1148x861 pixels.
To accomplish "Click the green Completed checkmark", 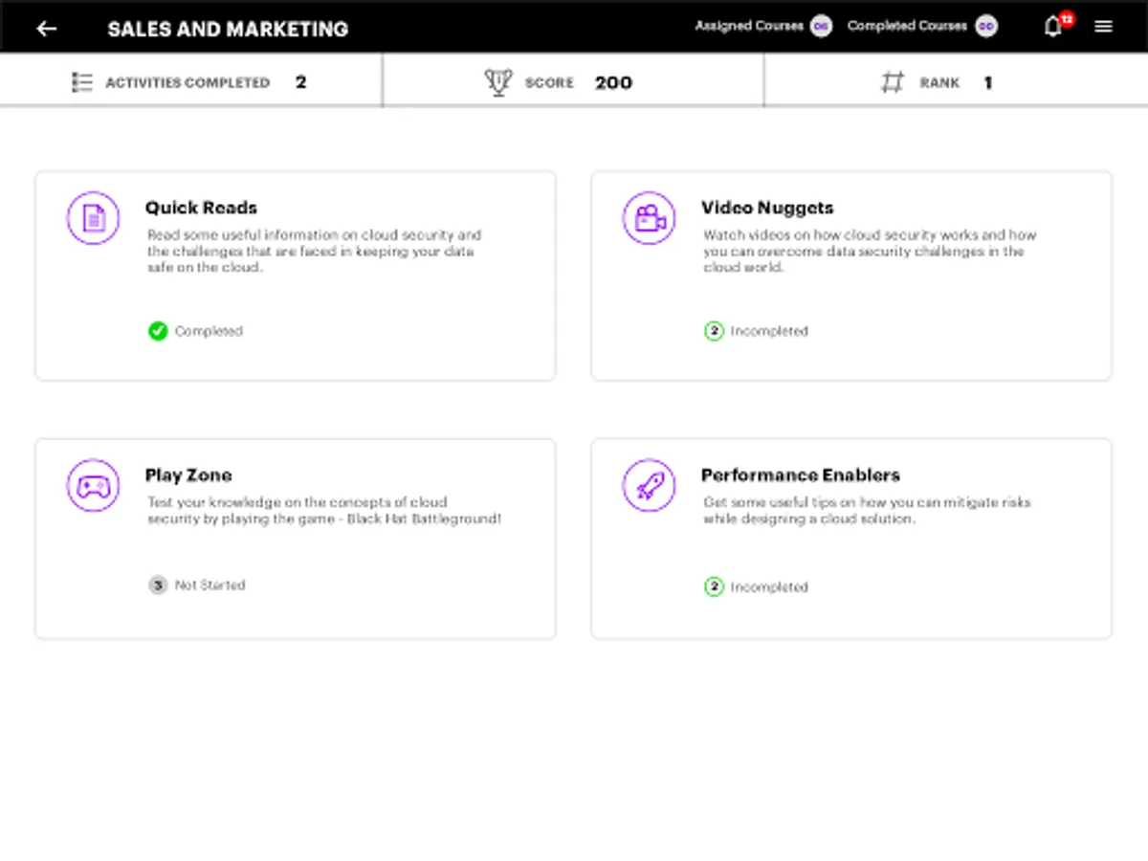I will pos(158,331).
